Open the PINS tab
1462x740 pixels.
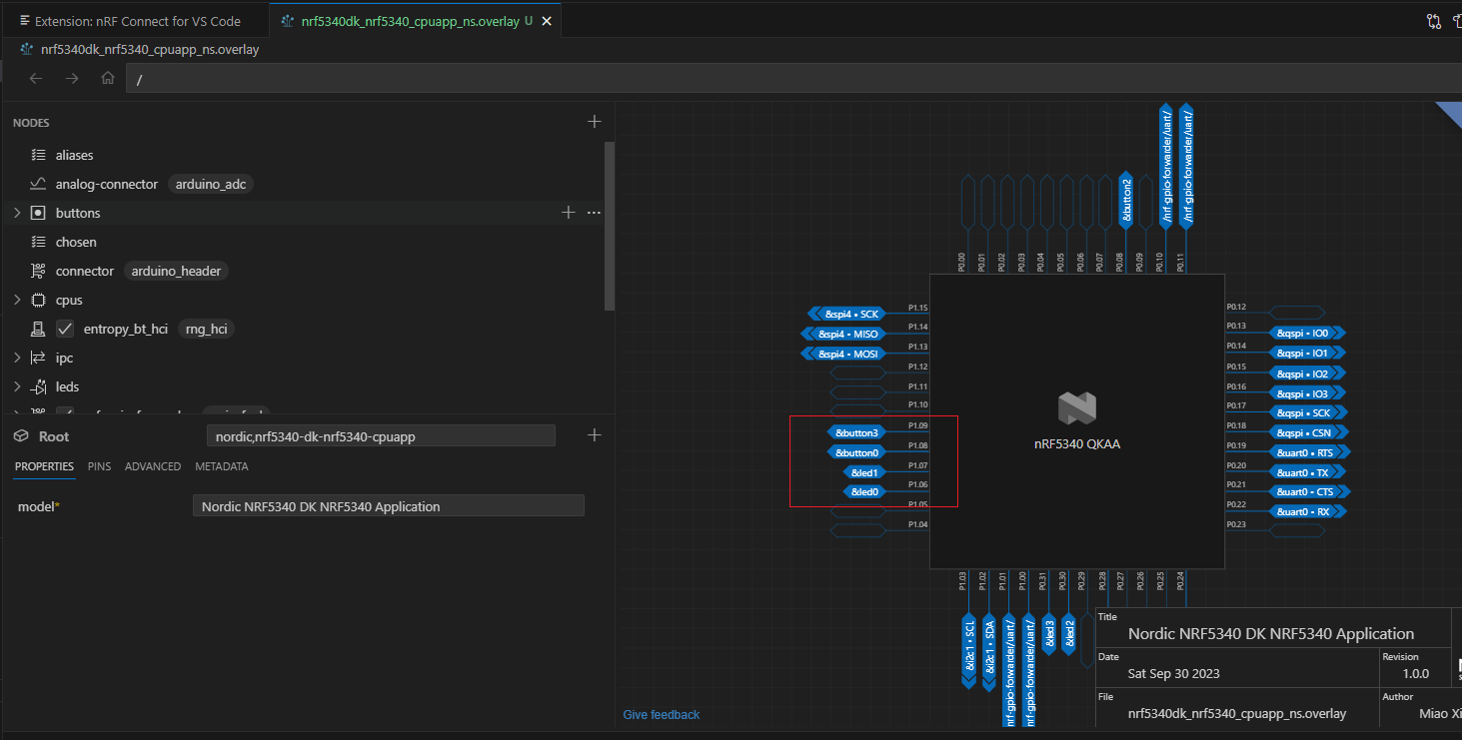99,466
